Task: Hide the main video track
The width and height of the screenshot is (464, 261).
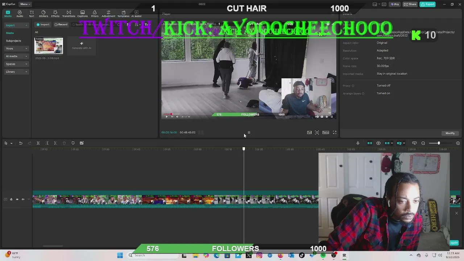Action: click(x=17, y=199)
